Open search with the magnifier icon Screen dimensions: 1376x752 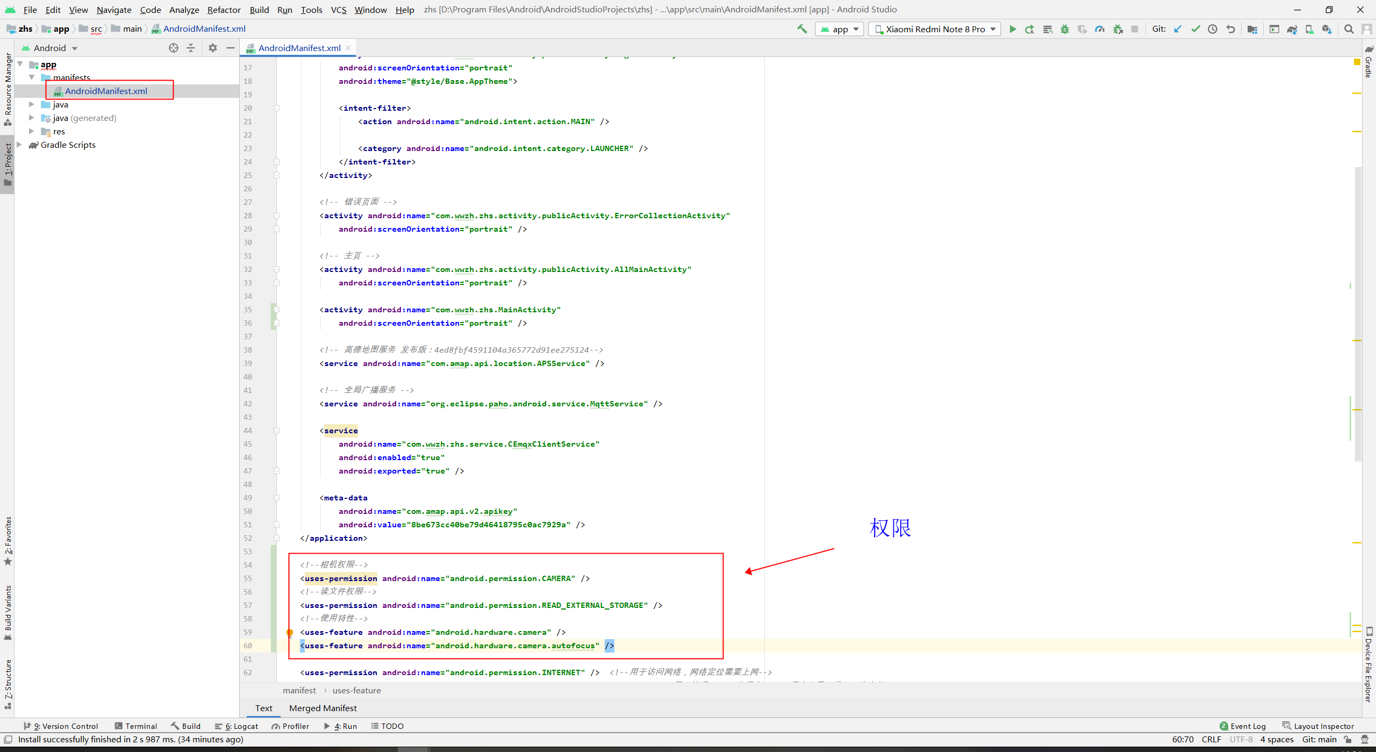point(1349,29)
